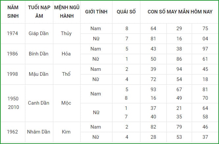Viewport: 219px width, 144px height.
Task: Click the Hỏa element cell
Action: pos(66,54)
